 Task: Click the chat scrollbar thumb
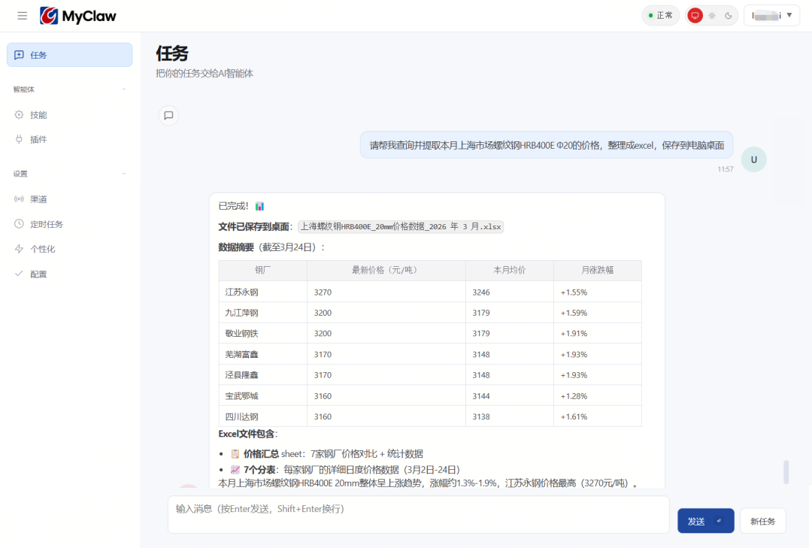(786, 472)
